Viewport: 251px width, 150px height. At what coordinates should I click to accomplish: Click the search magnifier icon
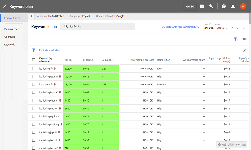tap(66, 26)
